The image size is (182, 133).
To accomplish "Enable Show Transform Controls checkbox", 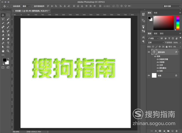I will [x=32, y=6].
